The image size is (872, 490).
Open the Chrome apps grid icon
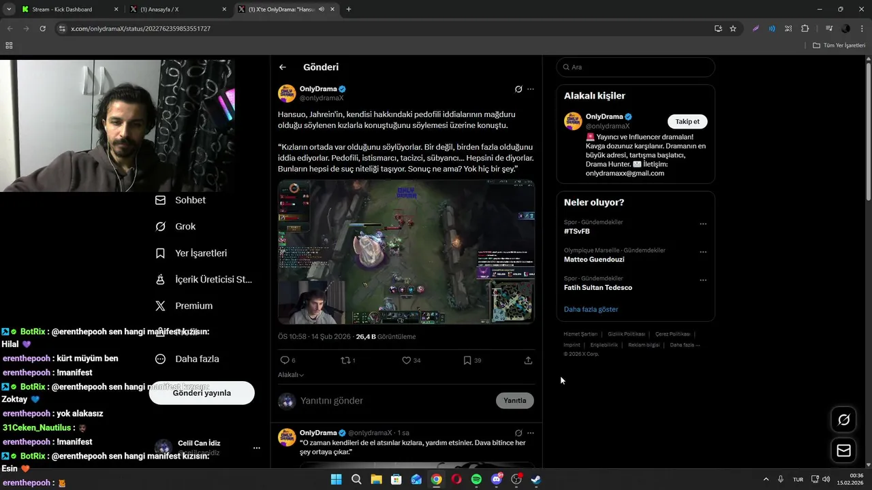click(x=9, y=46)
